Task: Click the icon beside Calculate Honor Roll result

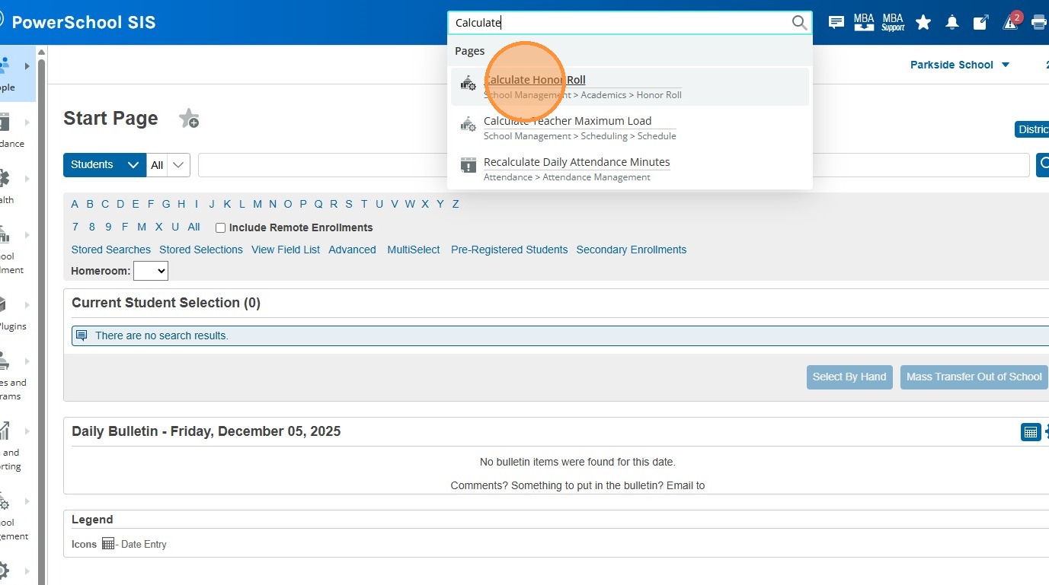Action: 469,84
